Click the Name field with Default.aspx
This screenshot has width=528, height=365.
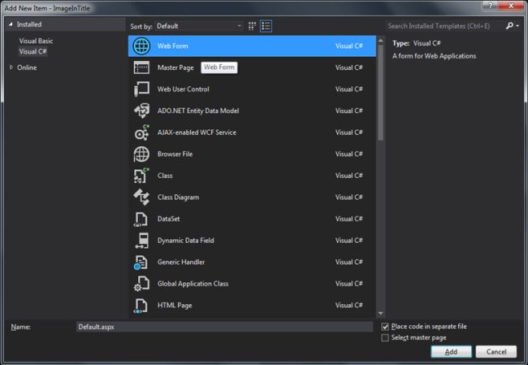[224, 327]
